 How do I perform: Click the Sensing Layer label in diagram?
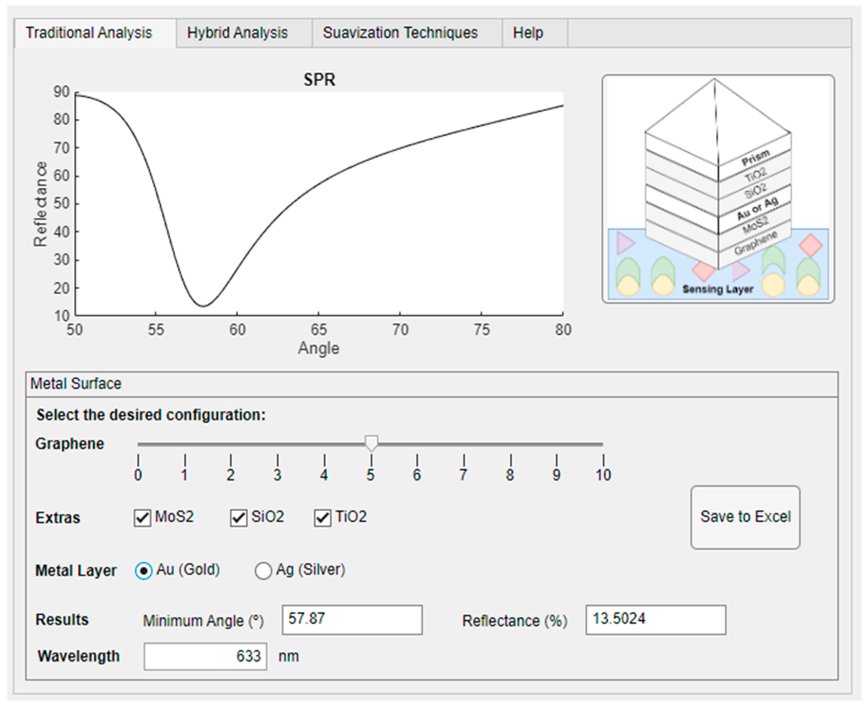(718, 289)
